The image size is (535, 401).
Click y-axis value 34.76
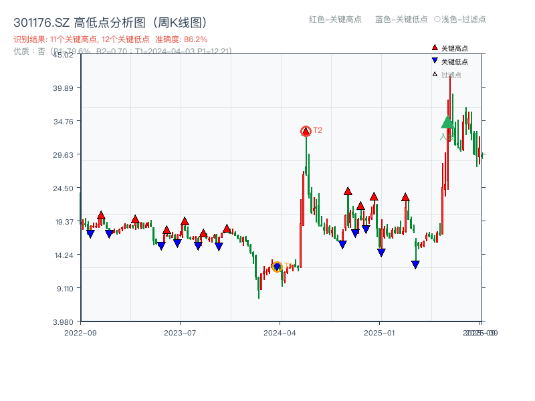(x=63, y=122)
